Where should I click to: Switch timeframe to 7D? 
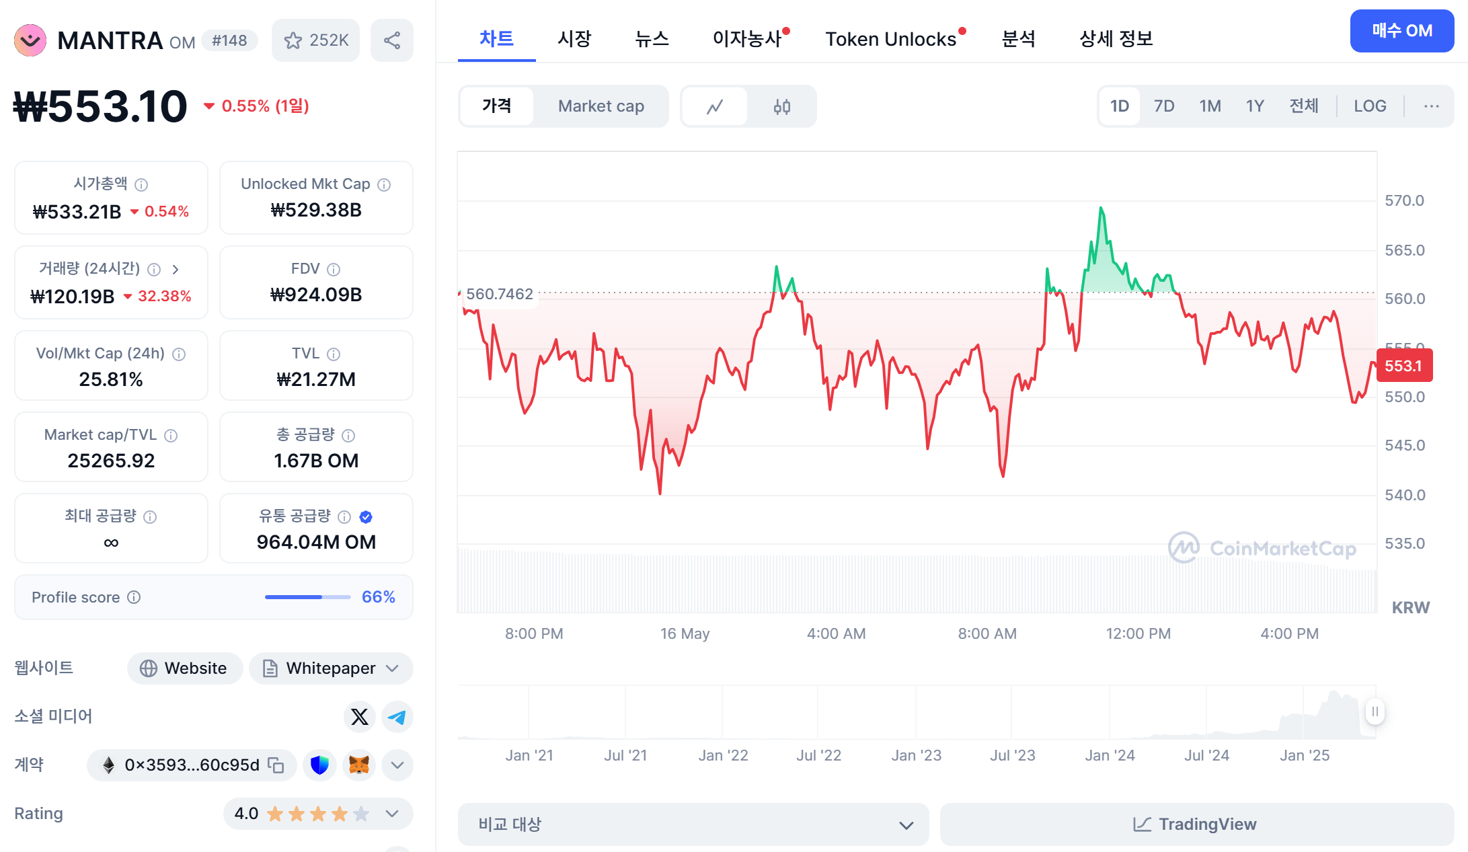click(x=1164, y=106)
